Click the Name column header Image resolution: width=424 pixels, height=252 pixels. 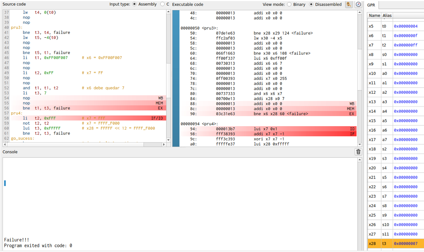[x=374, y=16]
